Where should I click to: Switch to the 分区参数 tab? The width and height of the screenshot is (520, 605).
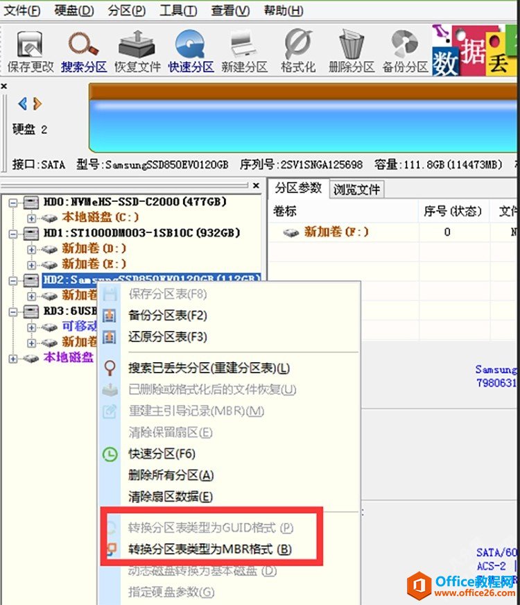[x=298, y=188]
